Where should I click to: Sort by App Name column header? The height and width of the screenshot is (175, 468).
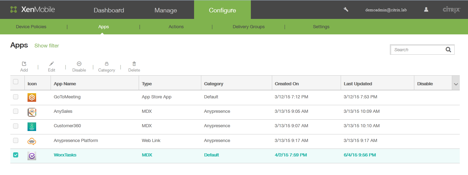click(65, 84)
